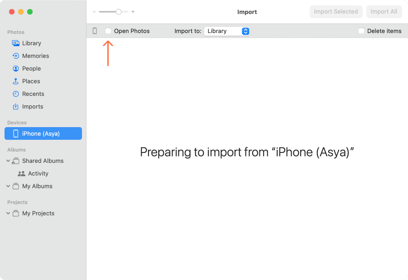Select the iPhone (Asya) device

point(41,133)
